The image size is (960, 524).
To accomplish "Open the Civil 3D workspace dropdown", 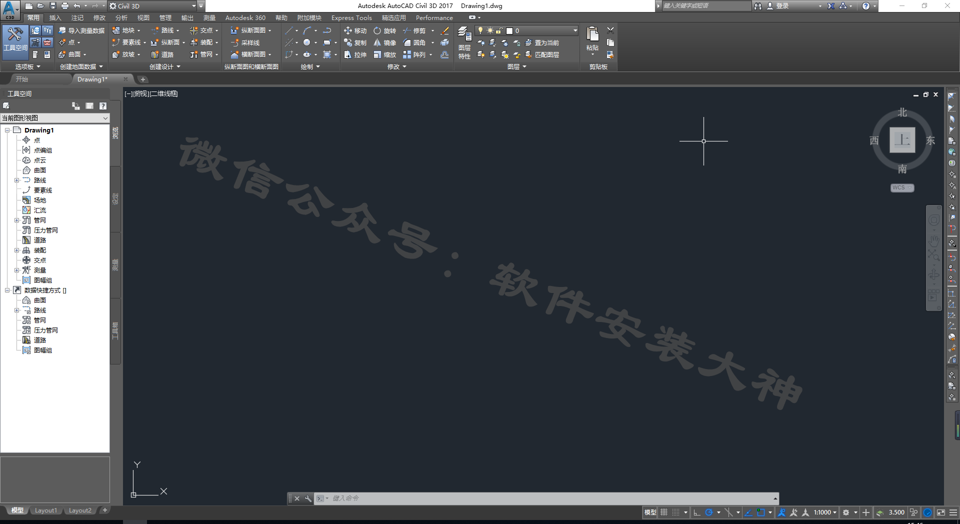I will [x=152, y=6].
